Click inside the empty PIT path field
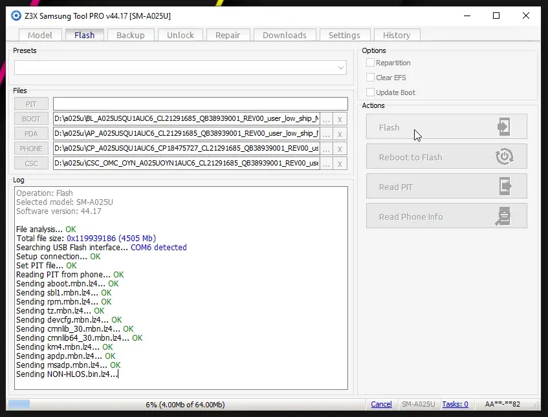The image size is (548, 417). point(200,104)
